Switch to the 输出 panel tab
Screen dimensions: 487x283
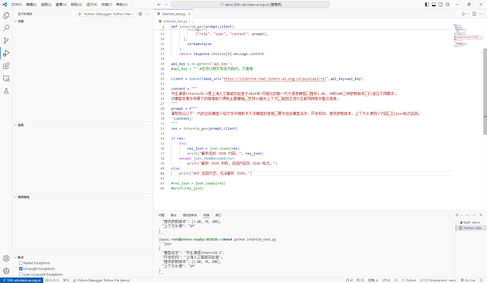pyautogui.click(x=174, y=215)
